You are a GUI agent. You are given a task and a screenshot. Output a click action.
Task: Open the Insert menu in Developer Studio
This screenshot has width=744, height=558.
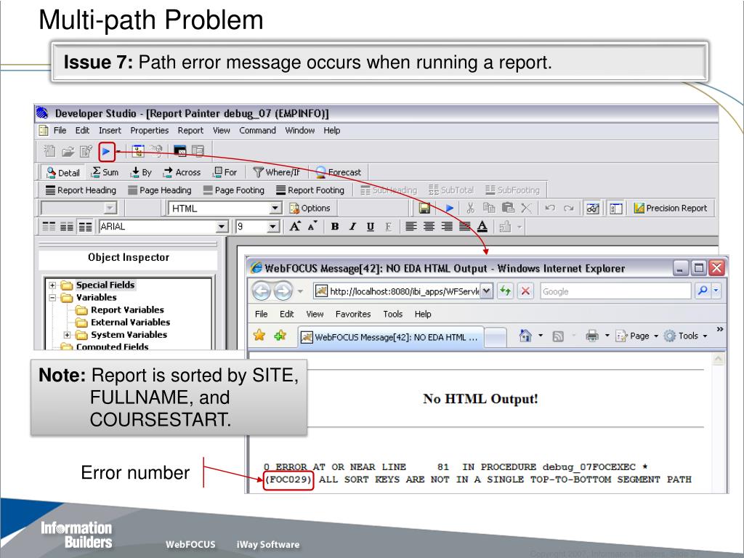110,130
